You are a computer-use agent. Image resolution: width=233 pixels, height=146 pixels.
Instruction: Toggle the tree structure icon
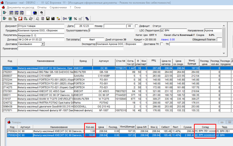coord(15,19)
